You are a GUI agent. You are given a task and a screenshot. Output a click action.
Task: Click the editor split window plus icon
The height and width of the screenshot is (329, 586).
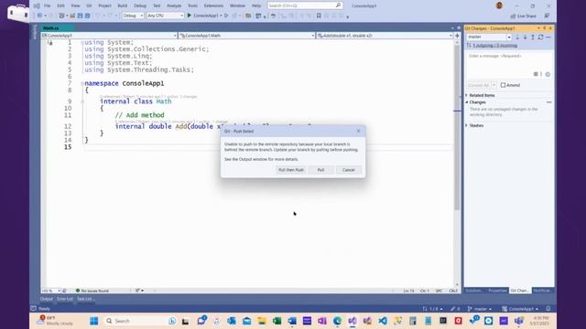pyautogui.click(x=457, y=36)
